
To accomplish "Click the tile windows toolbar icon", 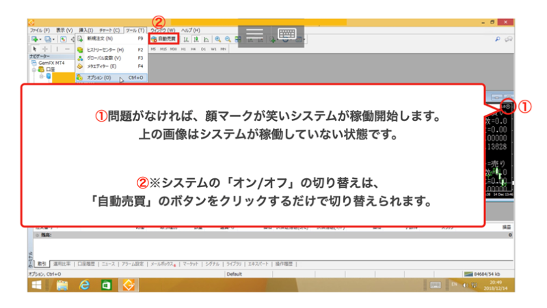I will point(238,40).
